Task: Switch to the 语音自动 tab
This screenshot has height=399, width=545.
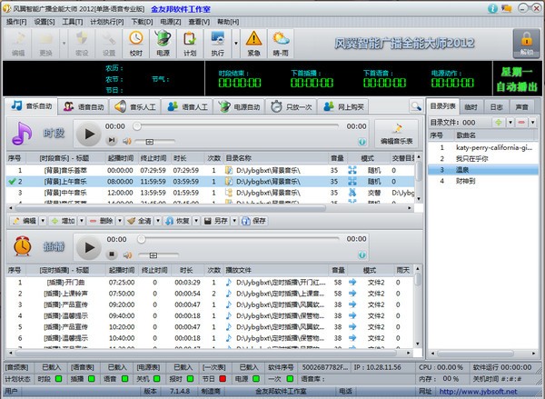Action: pos(84,107)
